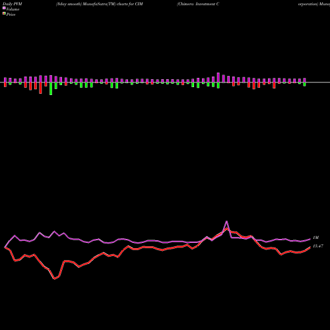Viewport: 330px width, 330px height.
Task: Click the Volume legend color swatch
Action: 4,8
